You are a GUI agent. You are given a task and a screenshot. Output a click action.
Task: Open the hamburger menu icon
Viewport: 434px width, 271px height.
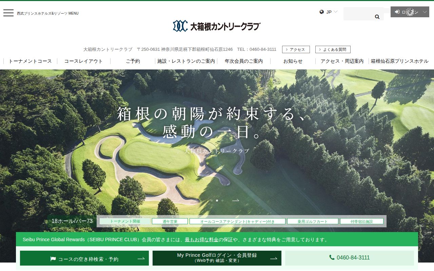point(8,13)
